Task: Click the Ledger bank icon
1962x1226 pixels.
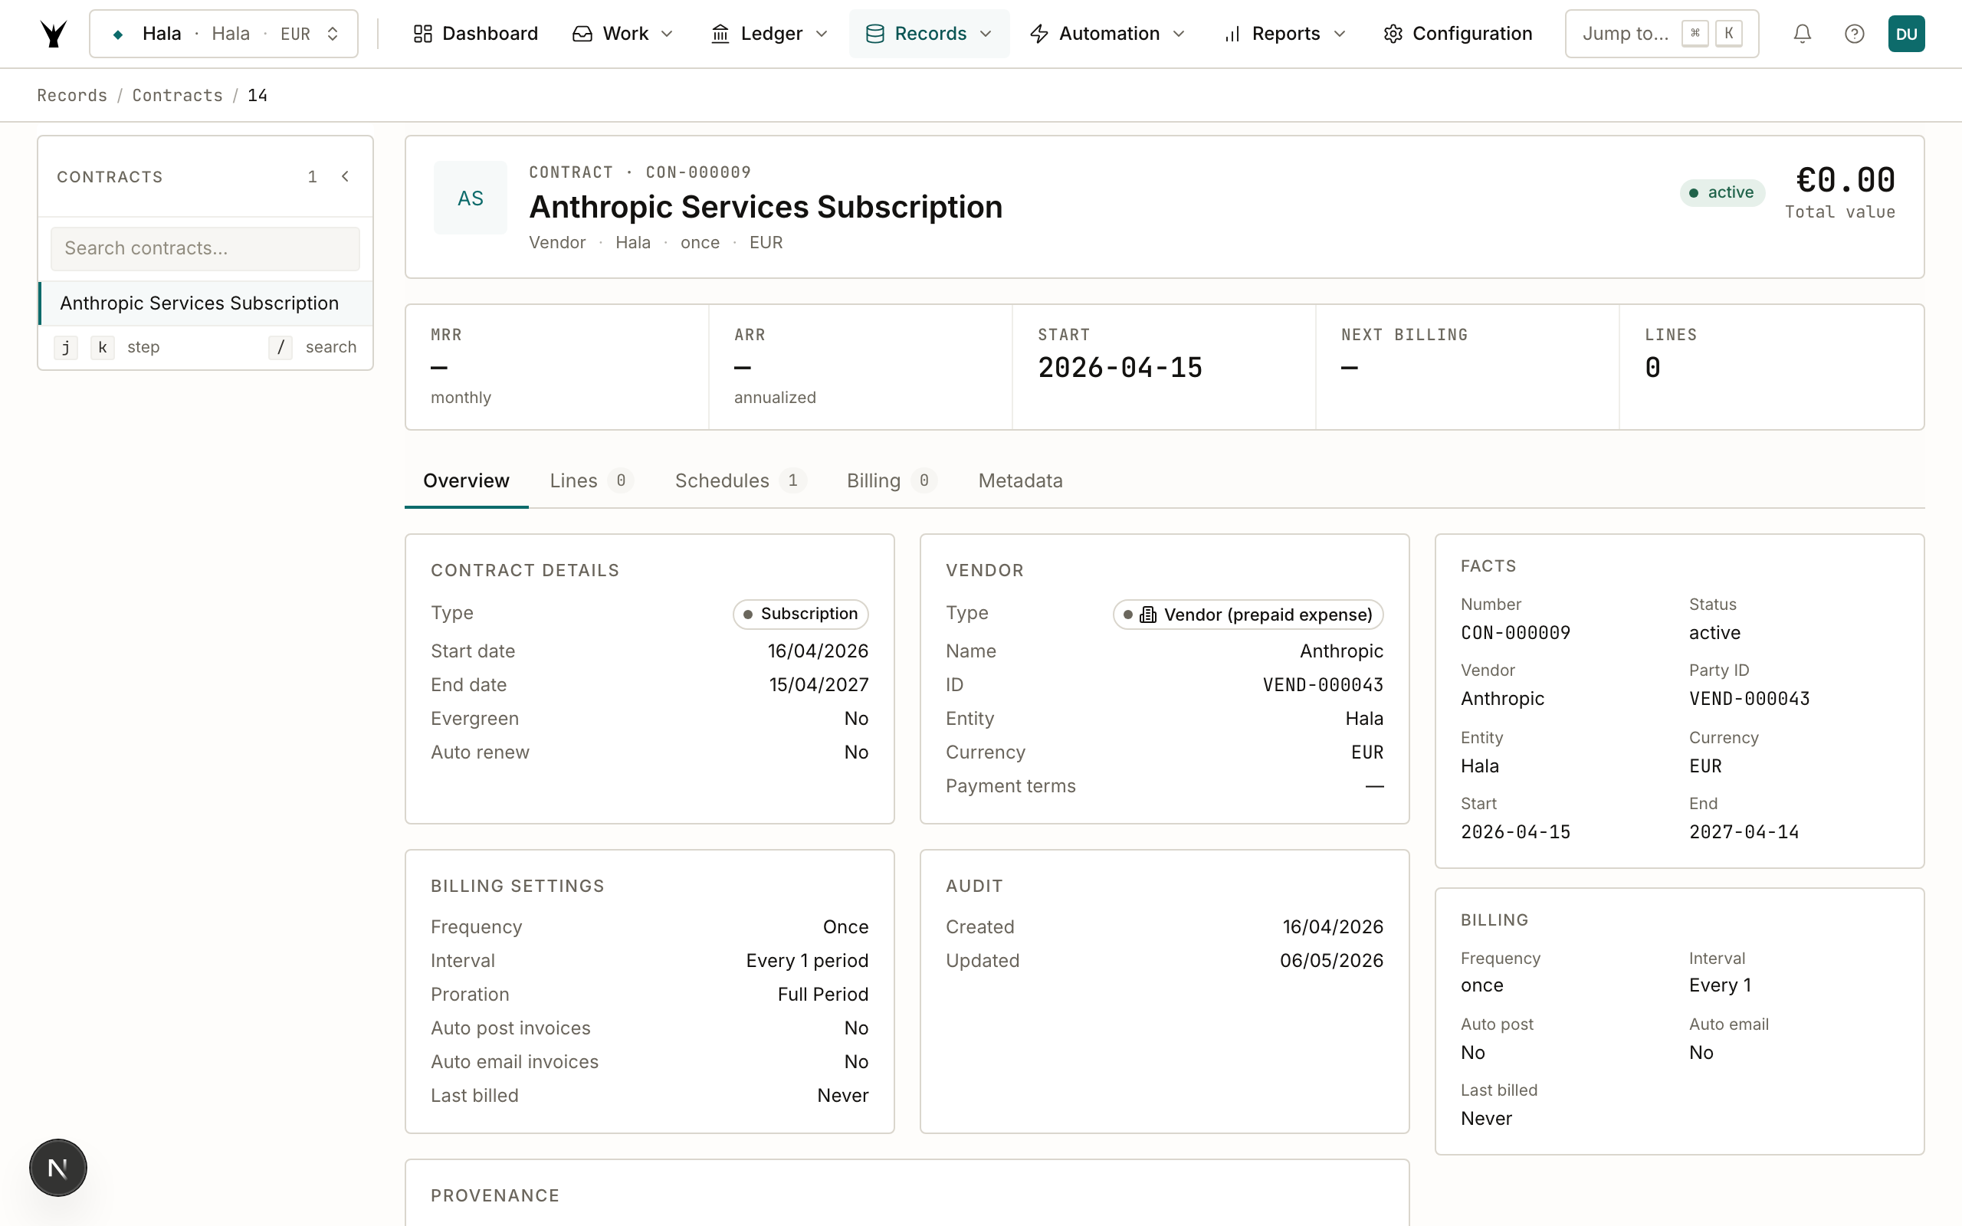Action: (720, 33)
